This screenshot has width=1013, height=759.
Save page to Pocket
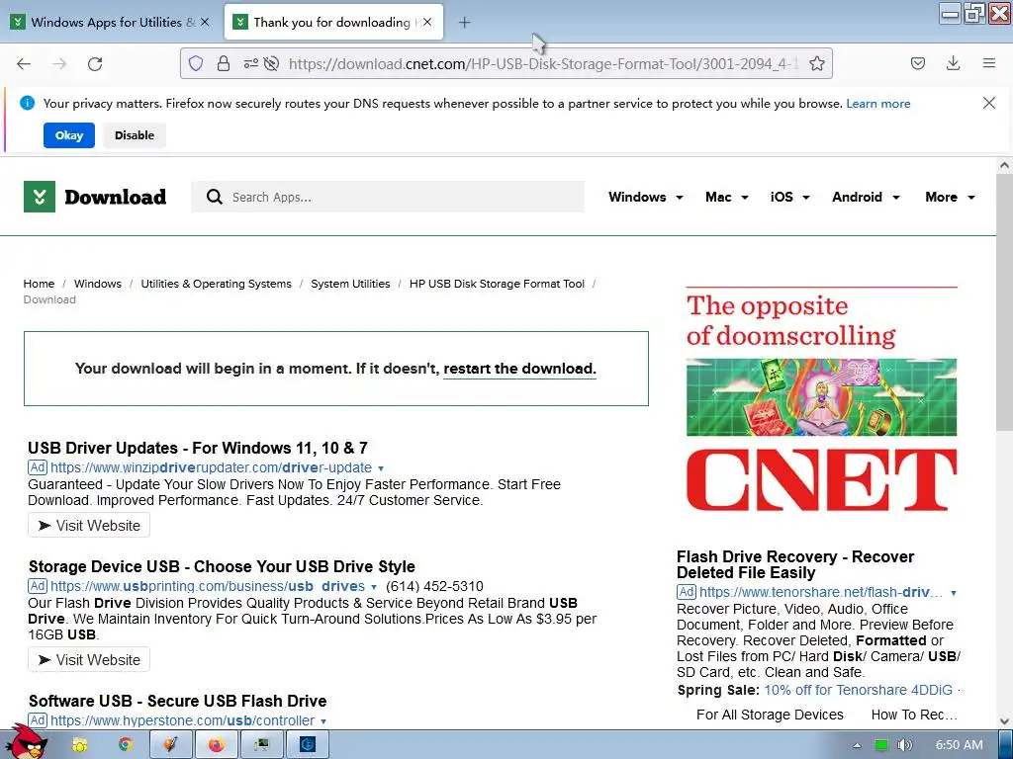tap(917, 63)
